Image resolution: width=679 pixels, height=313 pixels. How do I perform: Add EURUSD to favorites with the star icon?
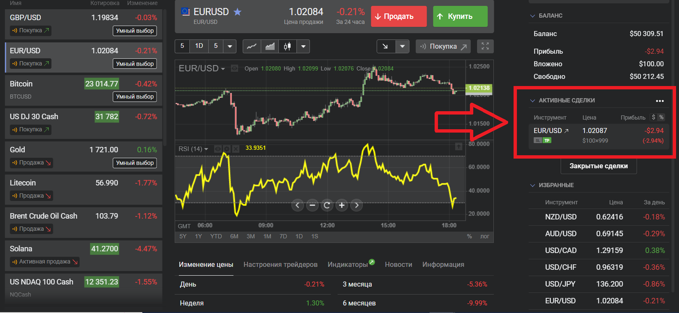(x=238, y=12)
